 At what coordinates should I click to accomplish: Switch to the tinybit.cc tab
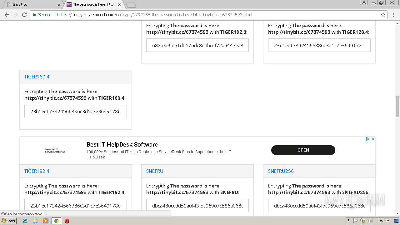click(x=32, y=5)
